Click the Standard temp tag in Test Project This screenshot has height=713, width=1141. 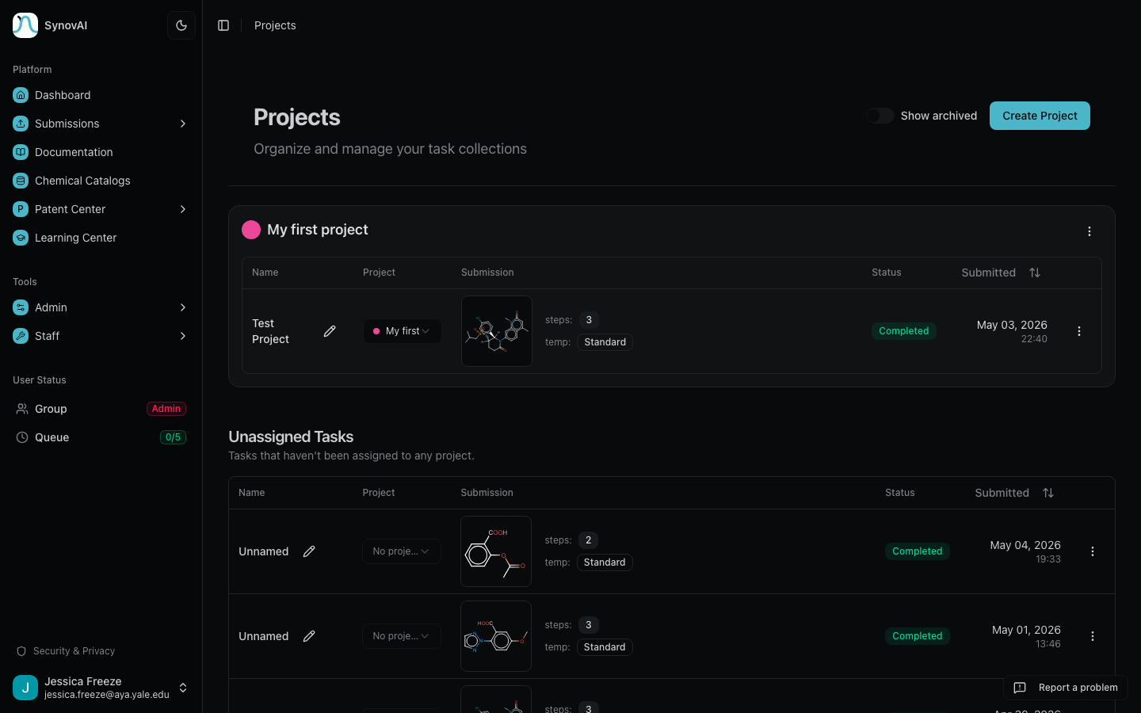point(605,342)
